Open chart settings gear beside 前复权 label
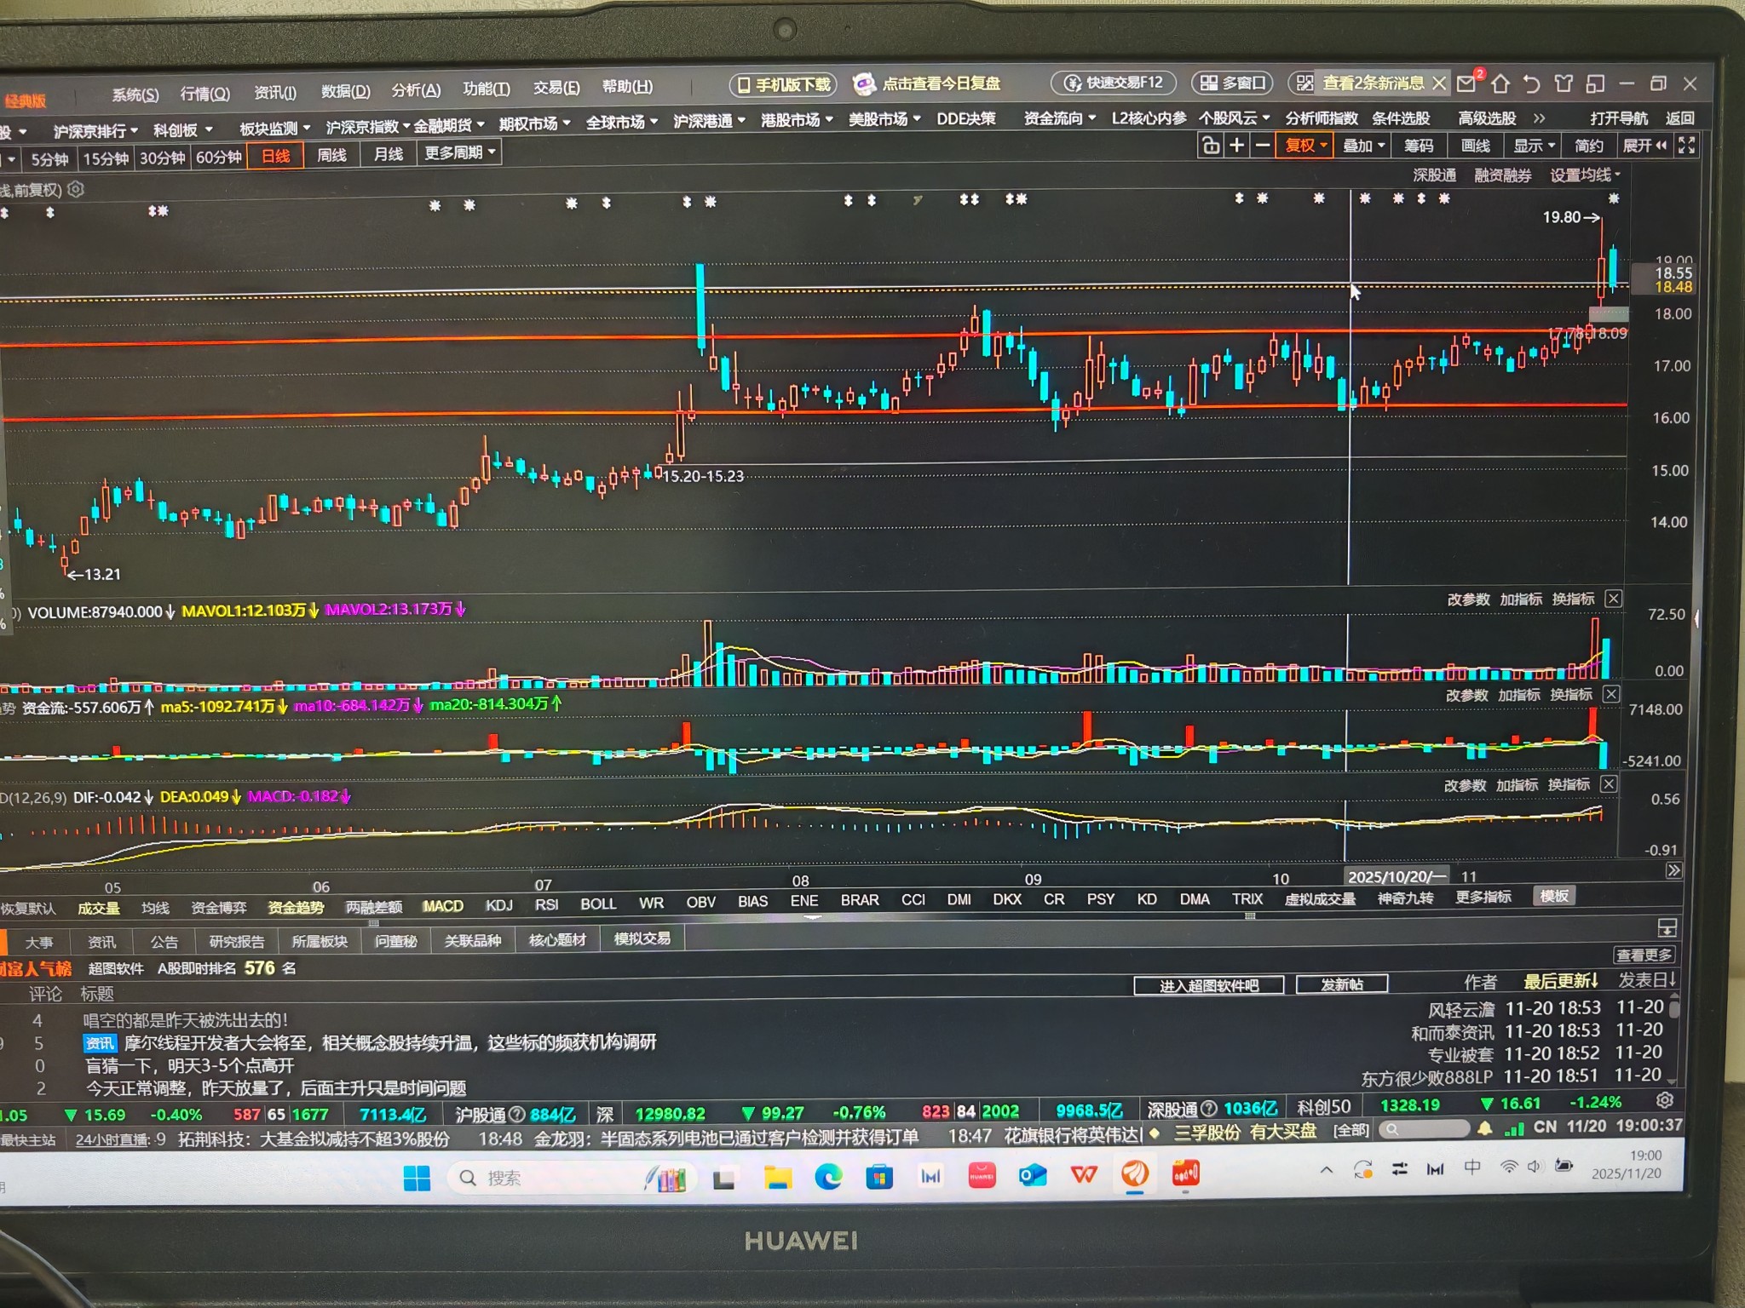This screenshot has height=1308, width=1745. point(76,189)
